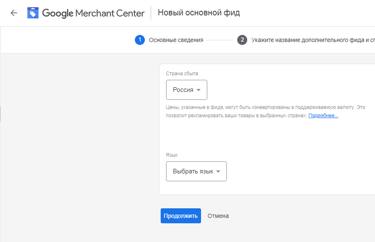This screenshot has height=242, width=375.
Task: Select the step 1 numbered circle
Action: coord(140,40)
